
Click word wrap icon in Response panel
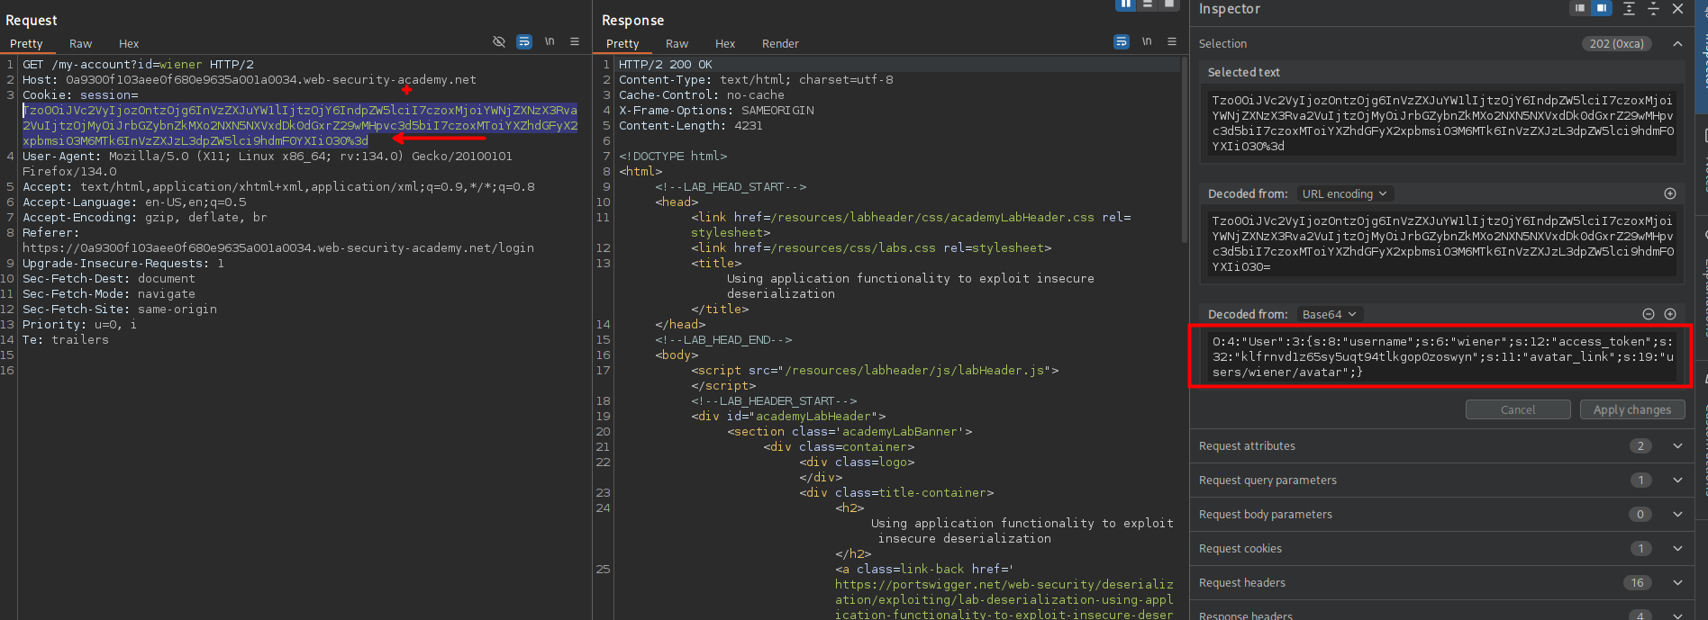pyautogui.click(x=1122, y=42)
